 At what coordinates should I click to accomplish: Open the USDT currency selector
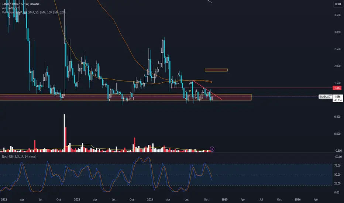(x=338, y=4)
